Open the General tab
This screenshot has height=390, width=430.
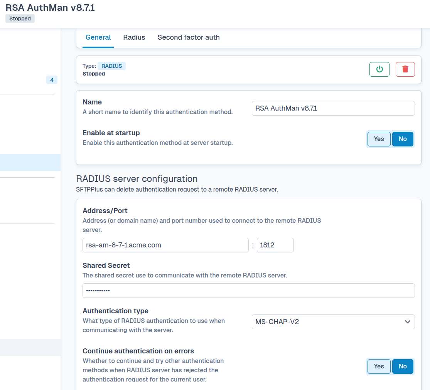98,37
